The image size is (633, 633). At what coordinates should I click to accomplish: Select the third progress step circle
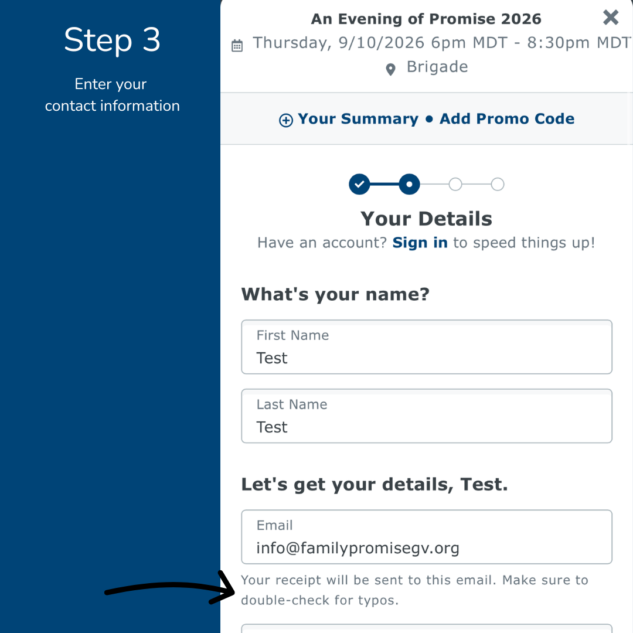point(455,184)
